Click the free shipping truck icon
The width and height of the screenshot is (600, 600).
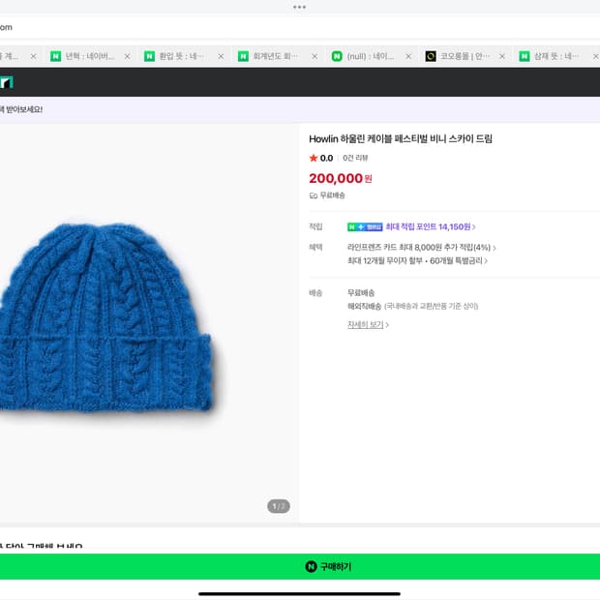coord(314,195)
